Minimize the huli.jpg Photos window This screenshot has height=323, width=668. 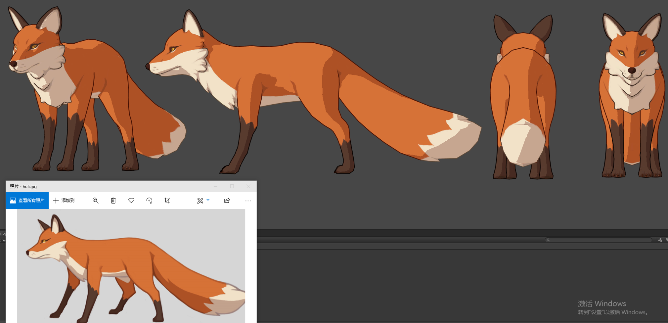[215, 186]
